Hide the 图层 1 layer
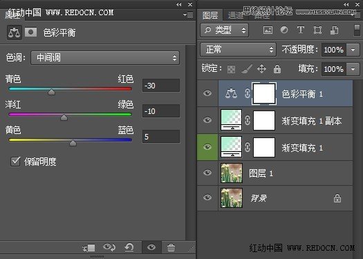Screen dimensions: 363x259 pyautogui.click(x=207, y=173)
